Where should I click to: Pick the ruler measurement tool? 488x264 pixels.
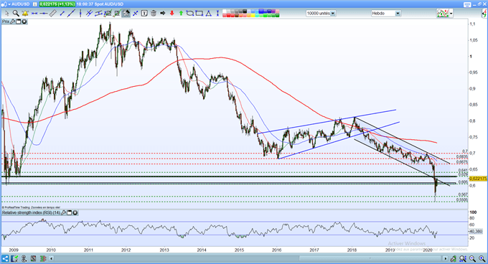52,14
